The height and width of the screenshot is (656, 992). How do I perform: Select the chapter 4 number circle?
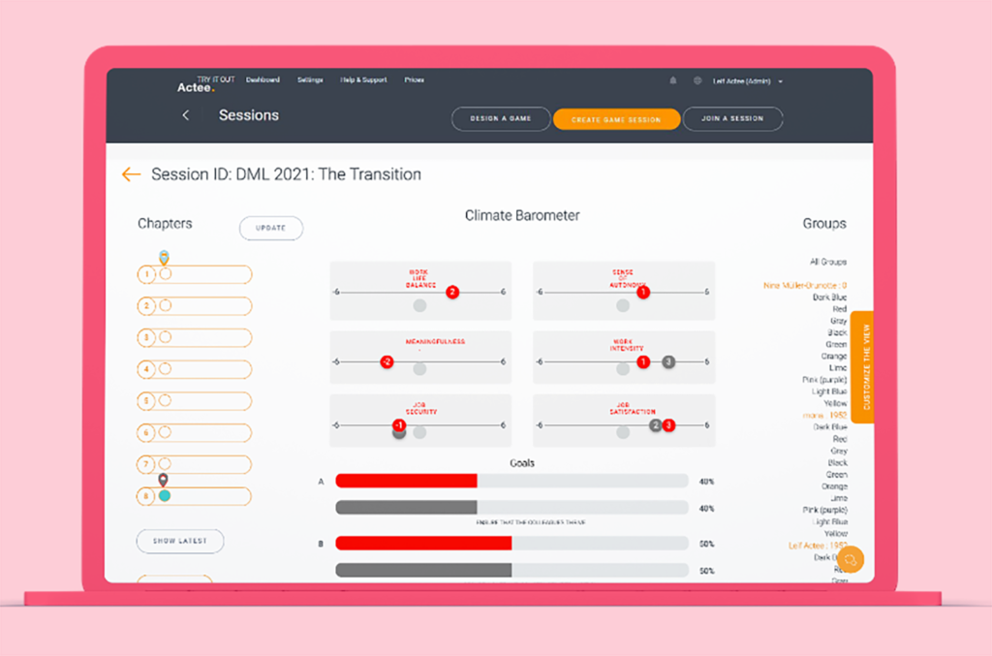147,369
